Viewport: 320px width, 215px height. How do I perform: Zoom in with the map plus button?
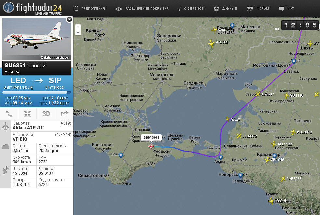coord(78,27)
